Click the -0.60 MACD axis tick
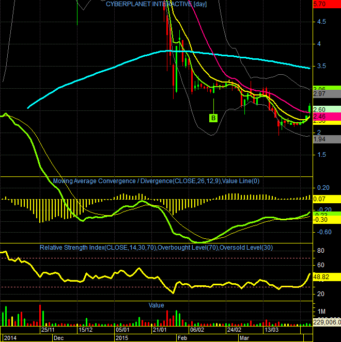Image resolution: width=341 pixels, height=342 pixels. point(324,232)
